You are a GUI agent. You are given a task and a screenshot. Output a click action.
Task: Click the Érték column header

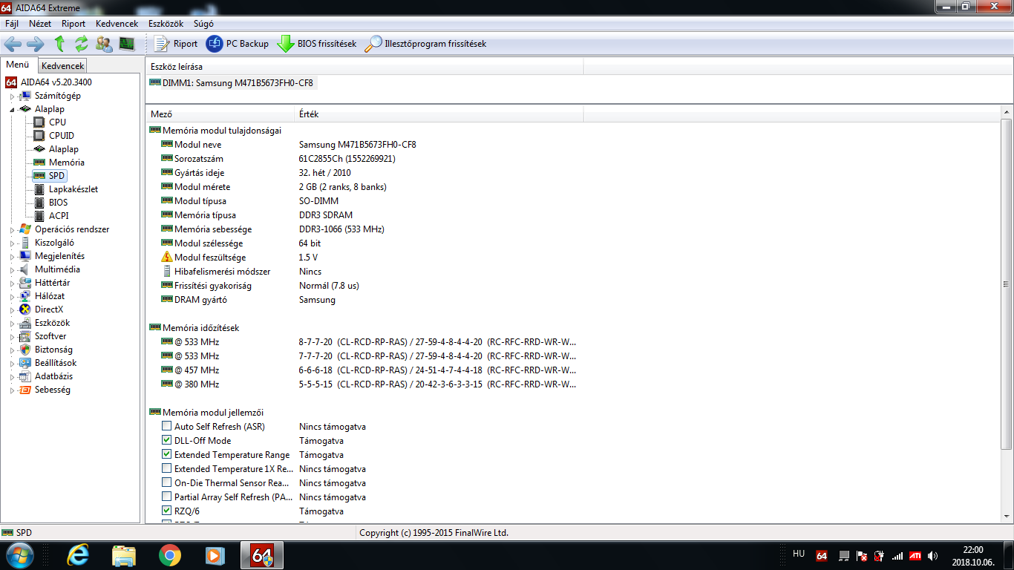[x=439, y=114]
